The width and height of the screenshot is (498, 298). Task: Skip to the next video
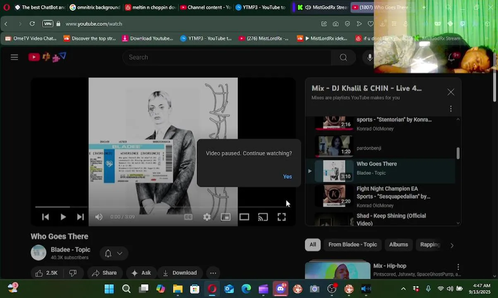[80, 217]
